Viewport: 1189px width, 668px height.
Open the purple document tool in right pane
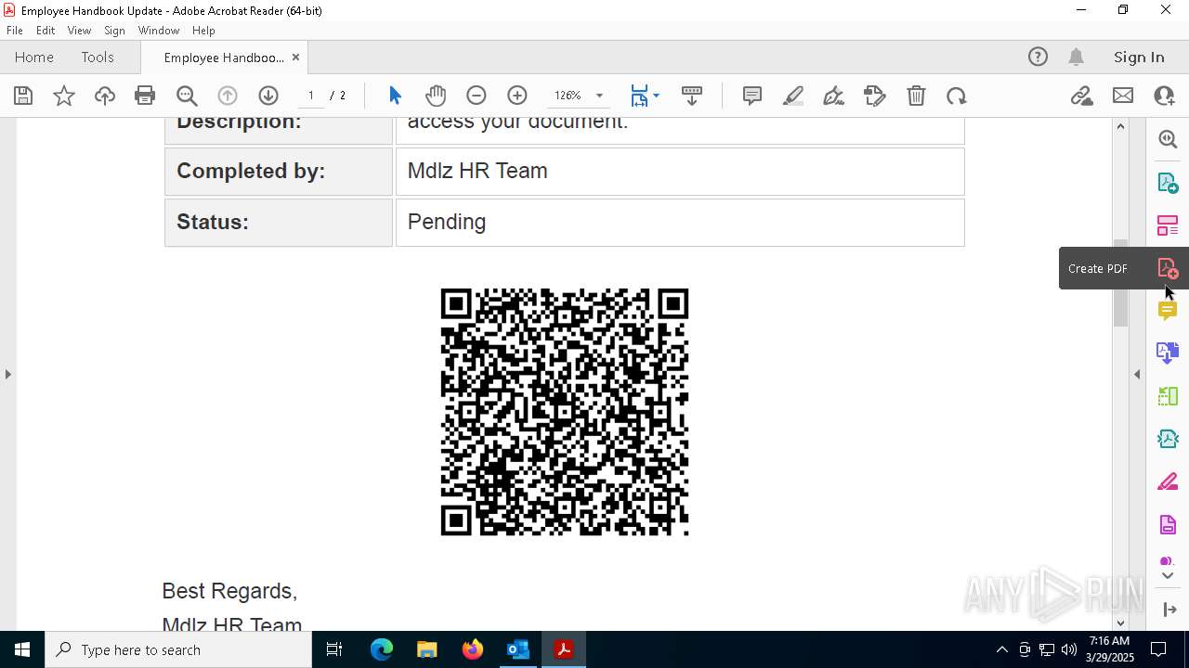pos(1168,525)
